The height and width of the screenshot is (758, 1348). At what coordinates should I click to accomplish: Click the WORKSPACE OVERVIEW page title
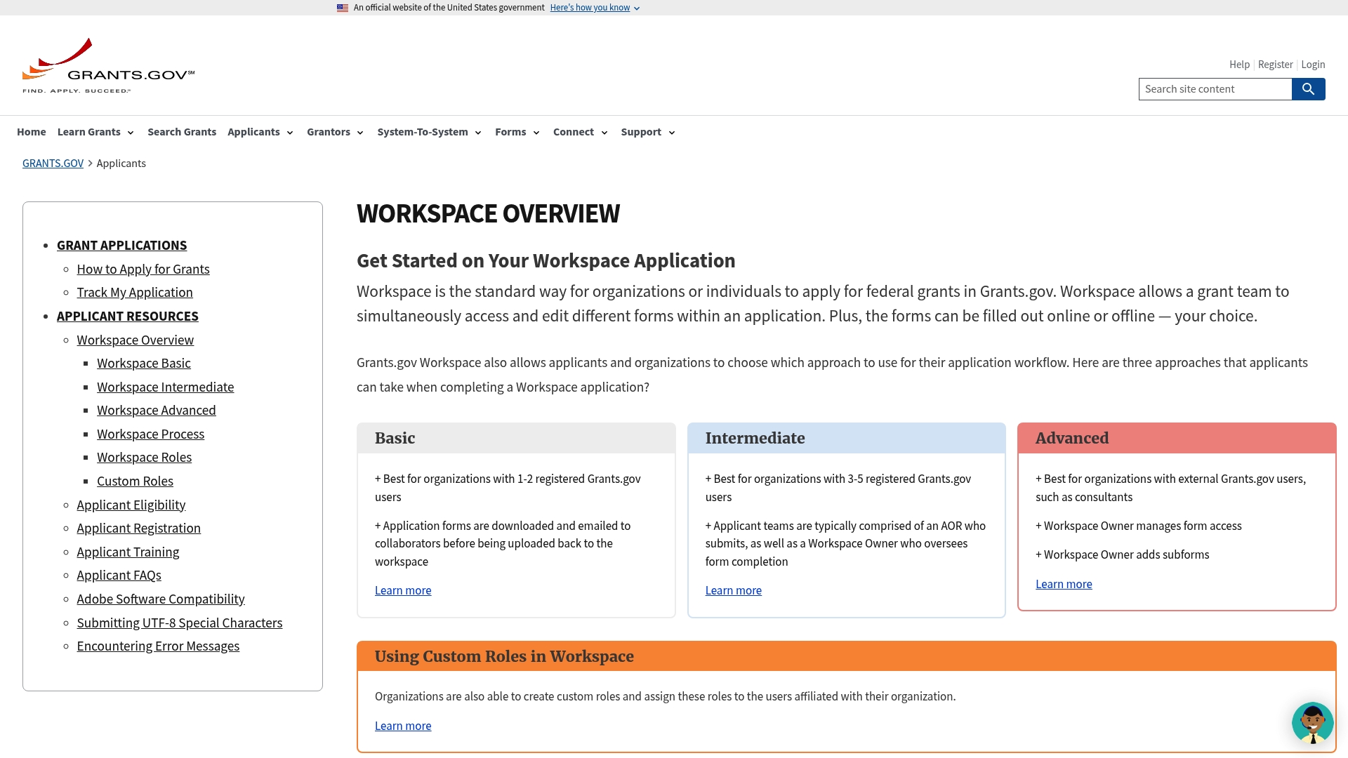[x=489, y=214]
